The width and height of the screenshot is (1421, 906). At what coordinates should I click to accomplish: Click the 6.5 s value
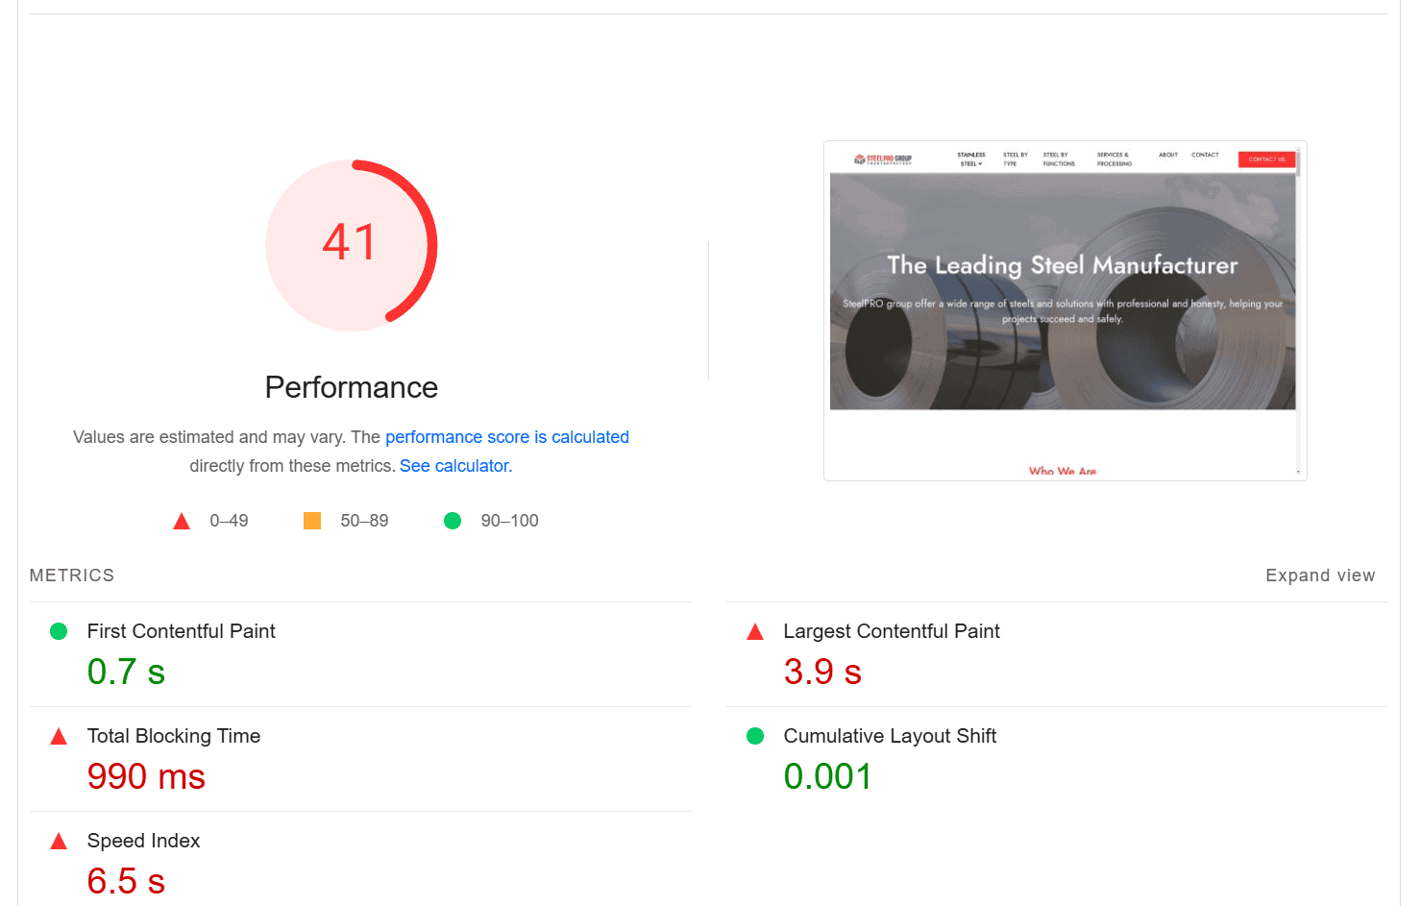click(x=126, y=881)
